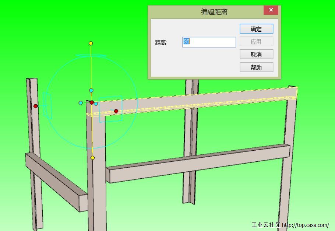Select the cyan handle above the triball center
Screen dimensions: 335x231
point(91,91)
